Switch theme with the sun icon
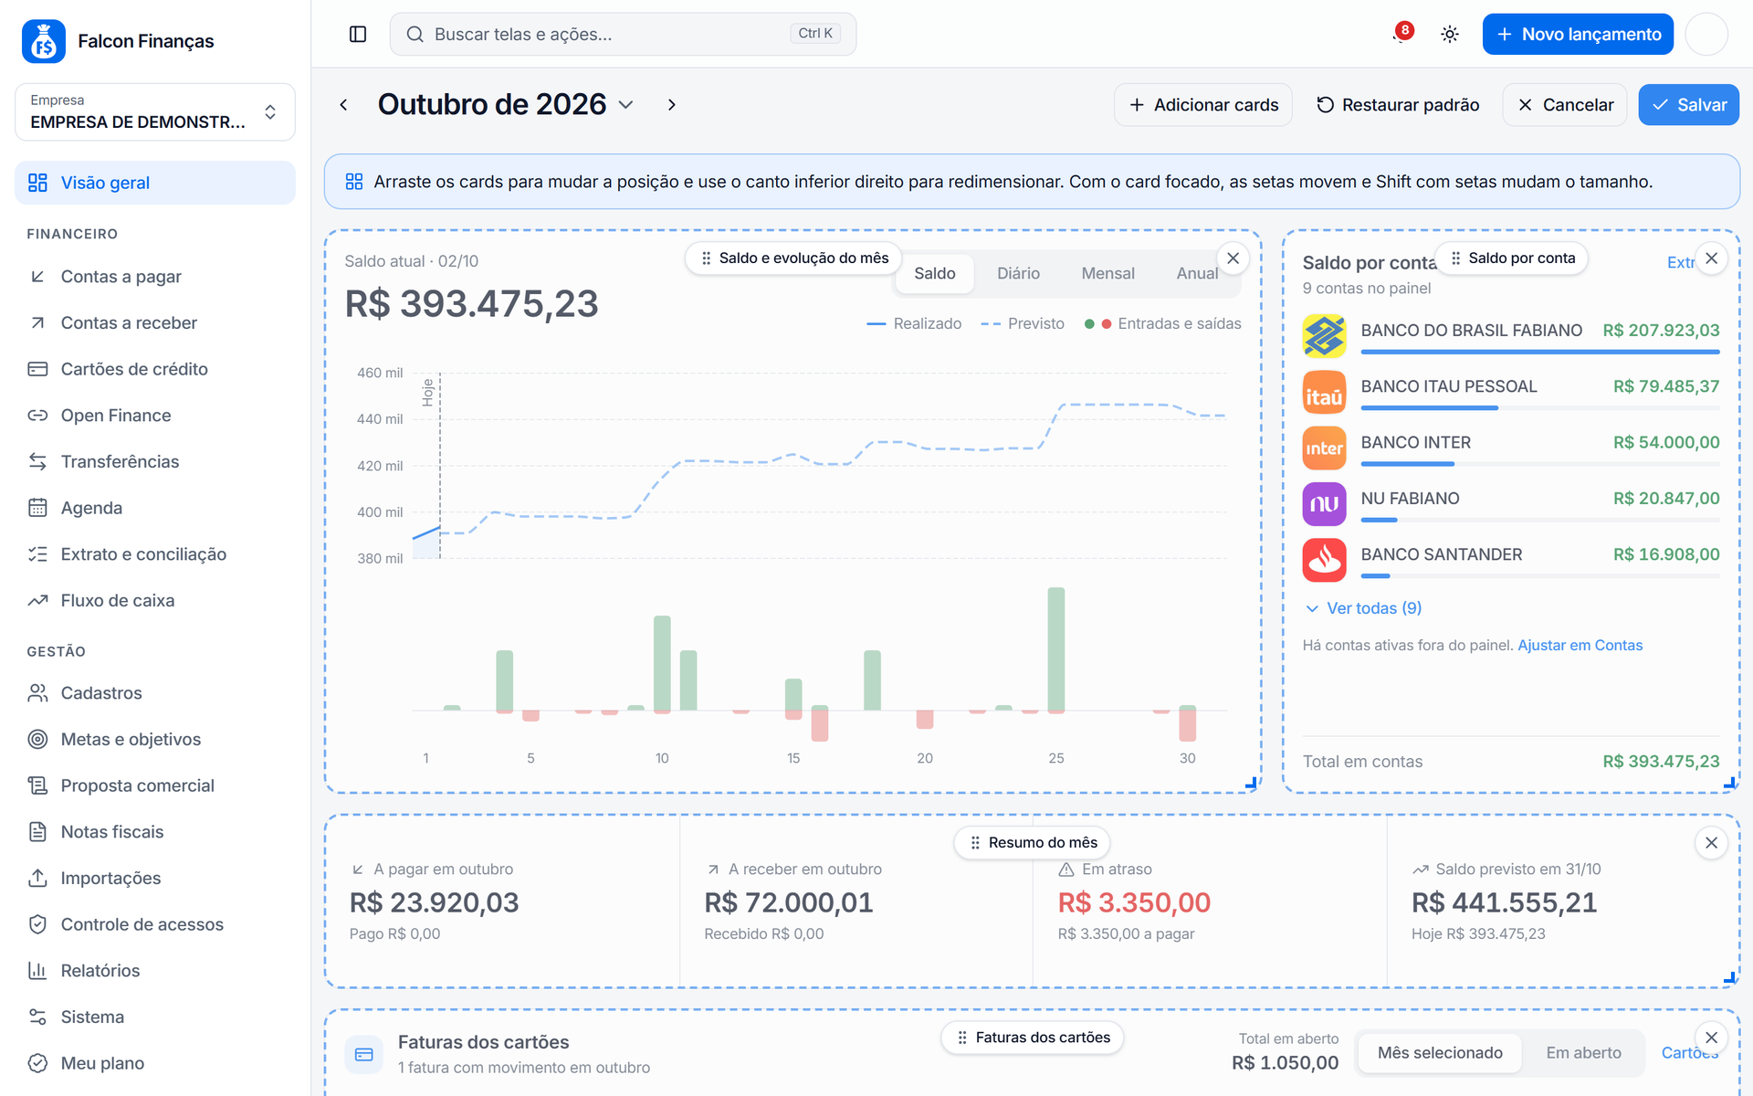This screenshot has height=1096, width=1753. pyautogui.click(x=1449, y=34)
